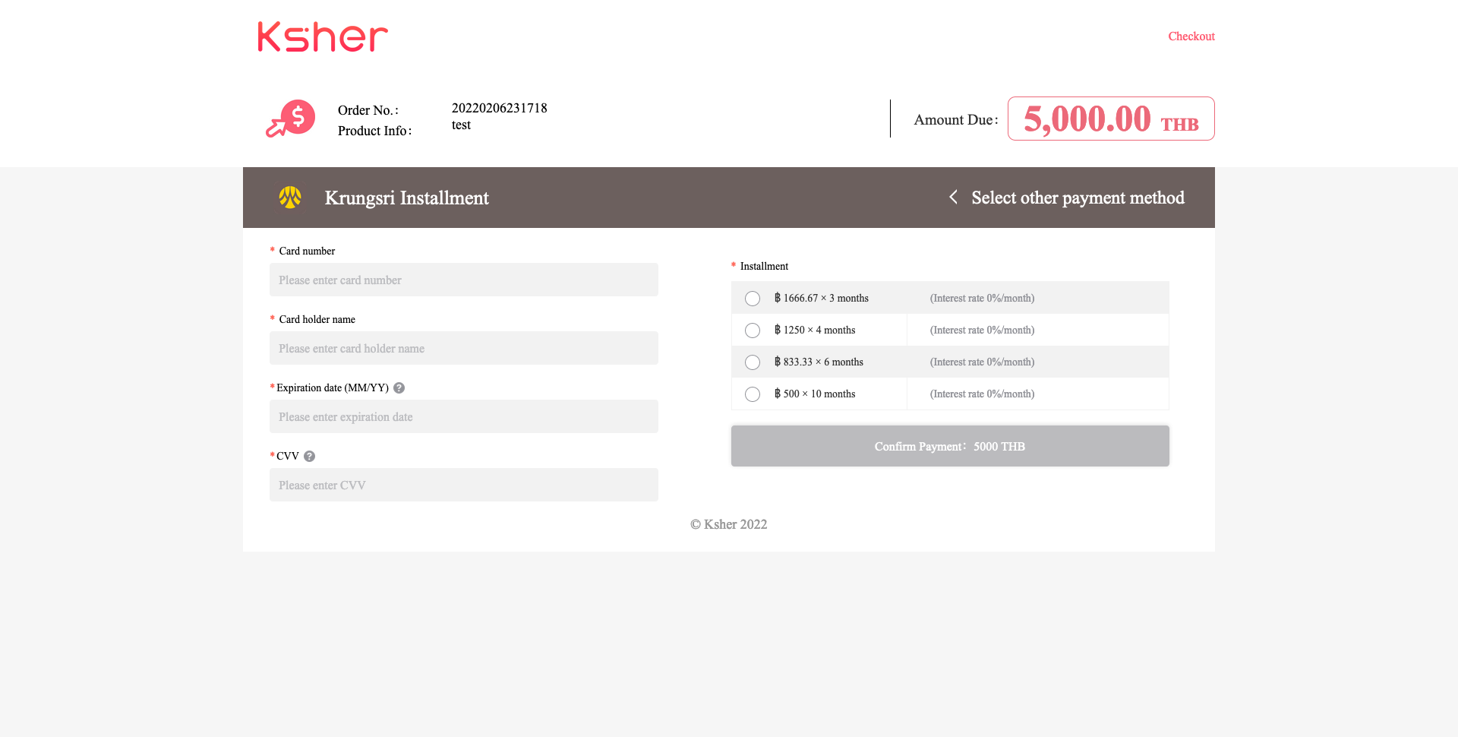Image resolution: width=1458 pixels, height=737 pixels.
Task: Select the 1666.67 × 3 months installment
Action: click(753, 299)
